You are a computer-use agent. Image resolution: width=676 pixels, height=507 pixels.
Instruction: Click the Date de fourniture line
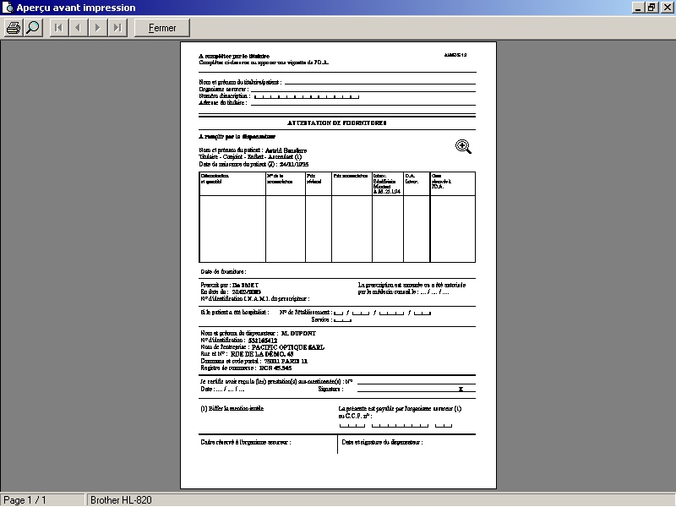coord(223,272)
